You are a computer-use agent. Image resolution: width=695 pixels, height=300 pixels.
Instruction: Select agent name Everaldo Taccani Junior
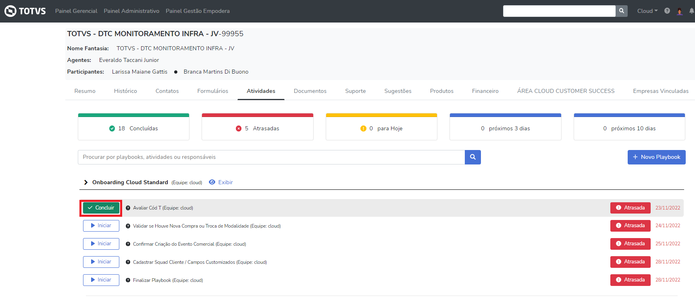point(129,60)
